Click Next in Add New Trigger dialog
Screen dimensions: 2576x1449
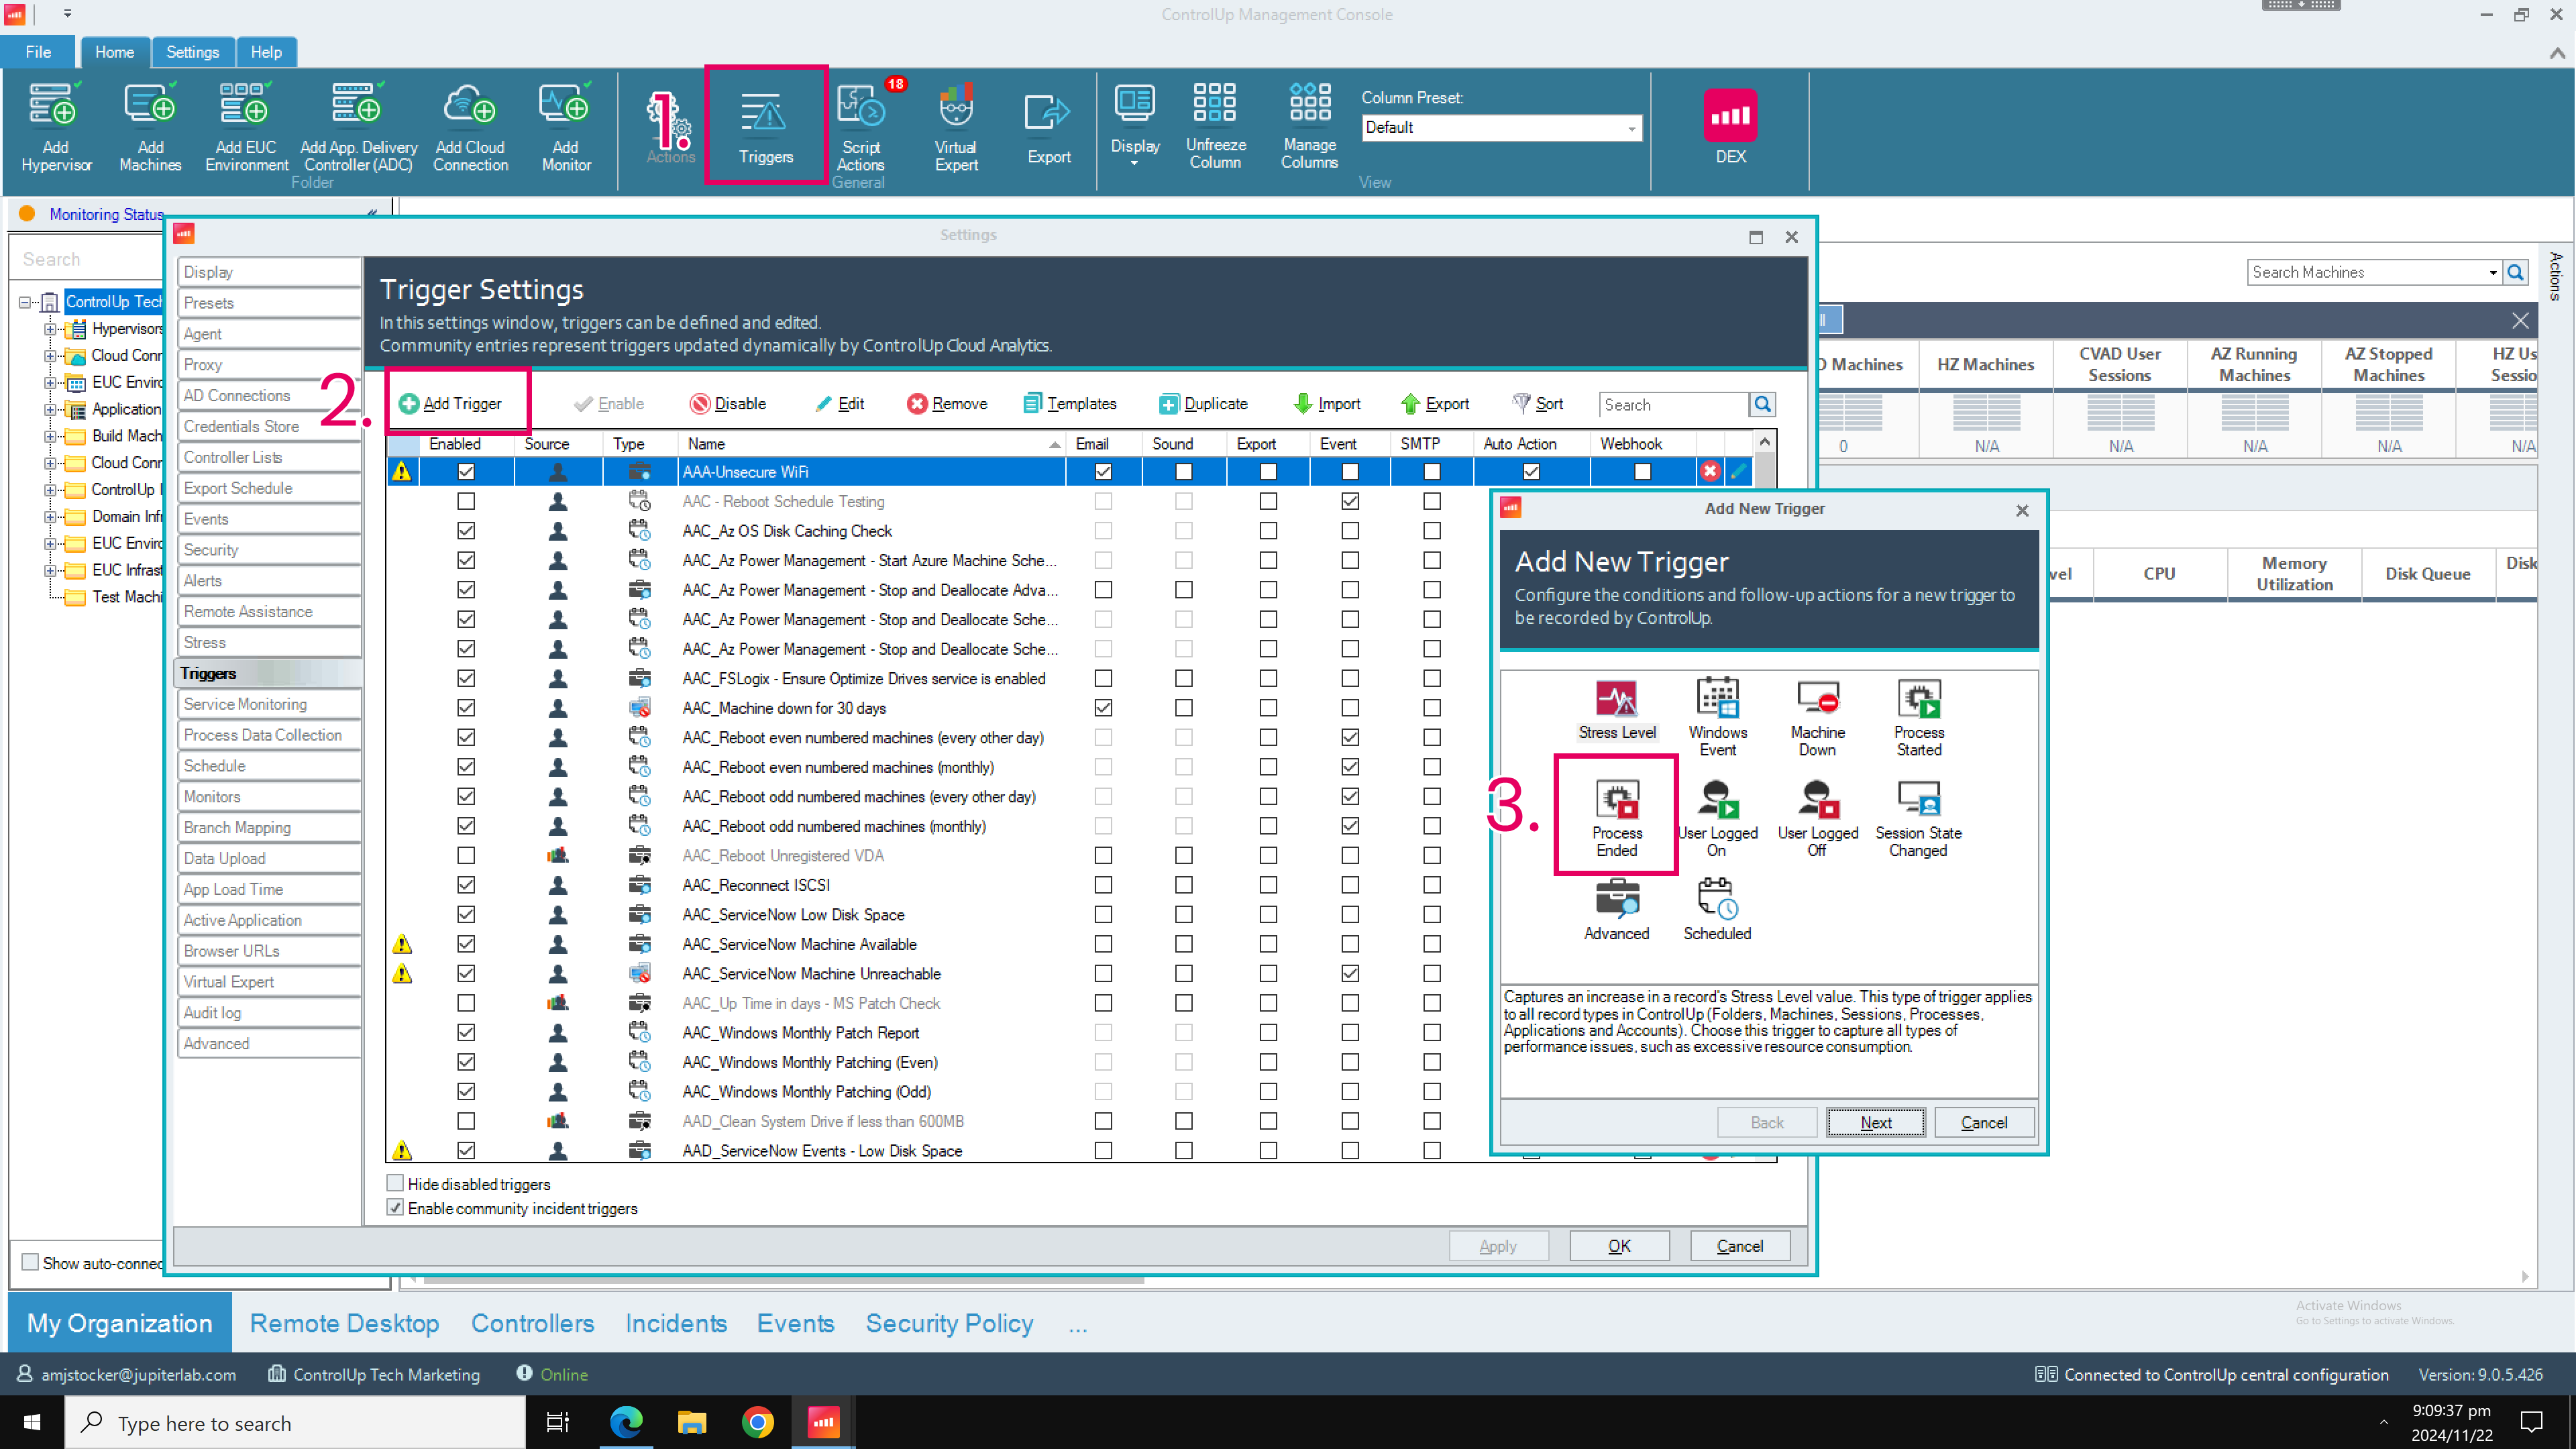pyautogui.click(x=1875, y=1122)
